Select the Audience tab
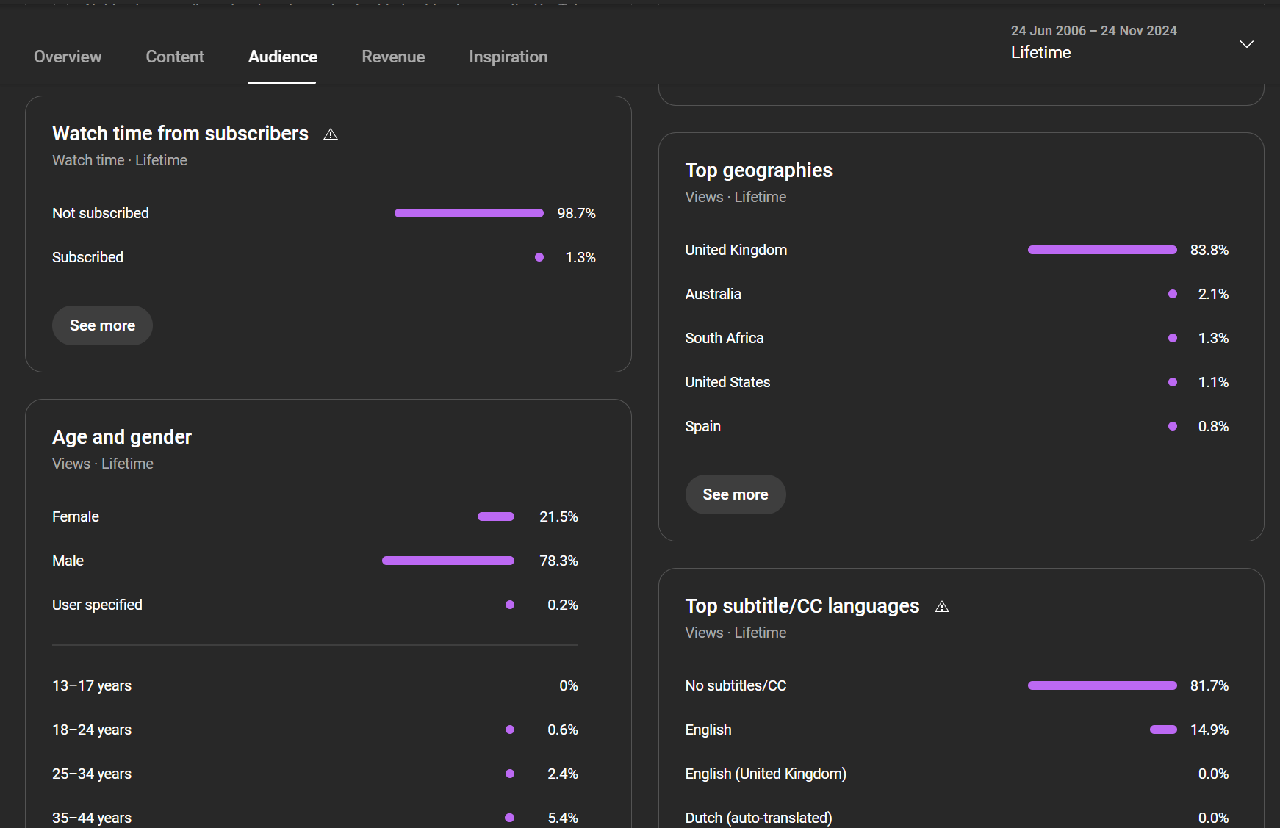The height and width of the screenshot is (828, 1280). pos(283,57)
